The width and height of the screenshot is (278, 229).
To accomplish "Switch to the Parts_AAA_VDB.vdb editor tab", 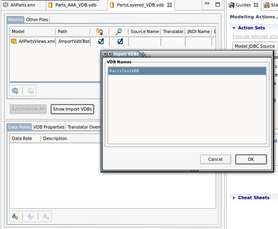I will pyautogui.click(x=76, y=5).
